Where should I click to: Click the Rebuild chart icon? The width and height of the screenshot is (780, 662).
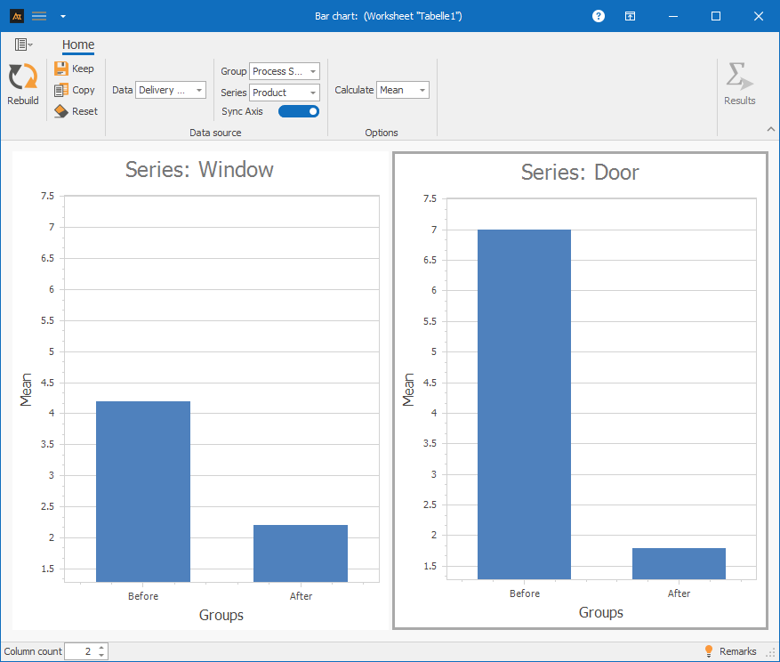22,78
